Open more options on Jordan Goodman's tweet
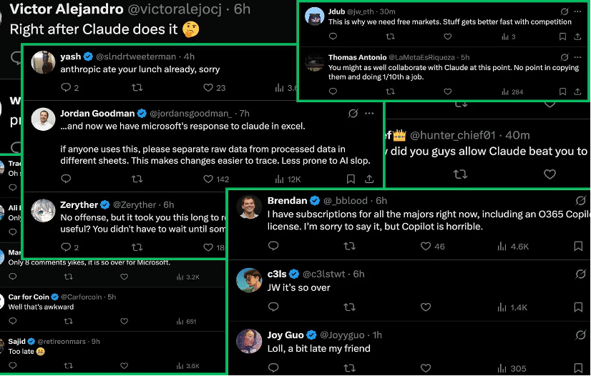 click(369, 113)
